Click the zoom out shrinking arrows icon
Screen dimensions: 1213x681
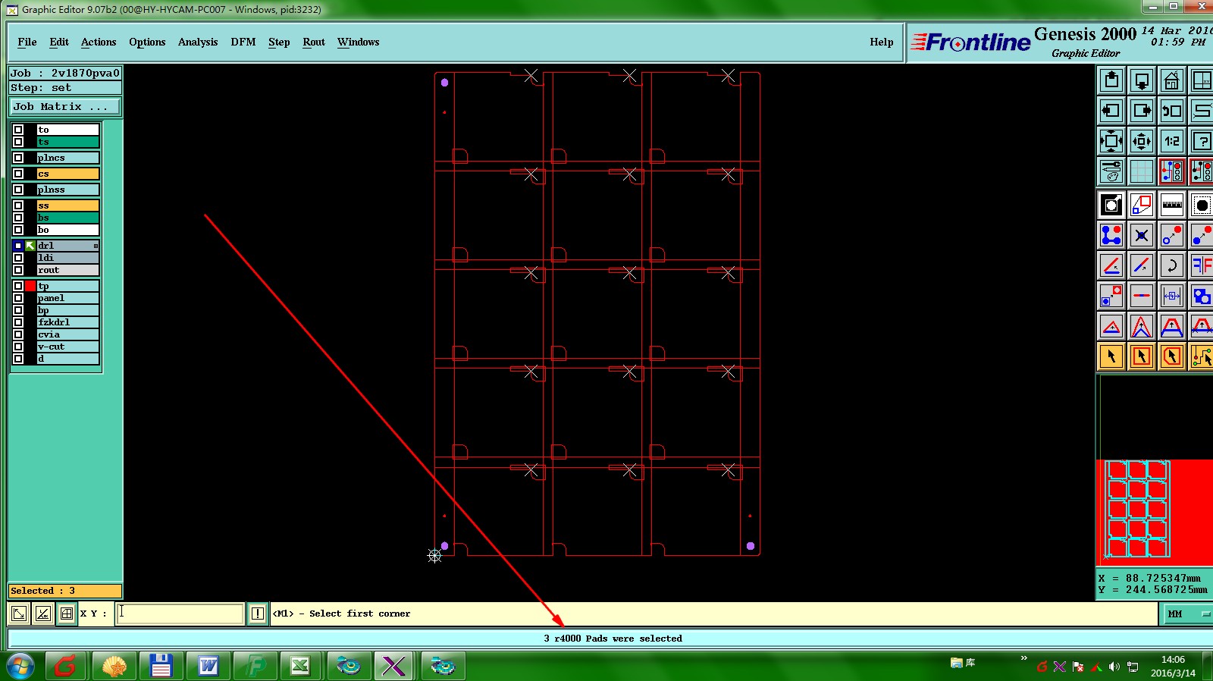pos(1142,140)
